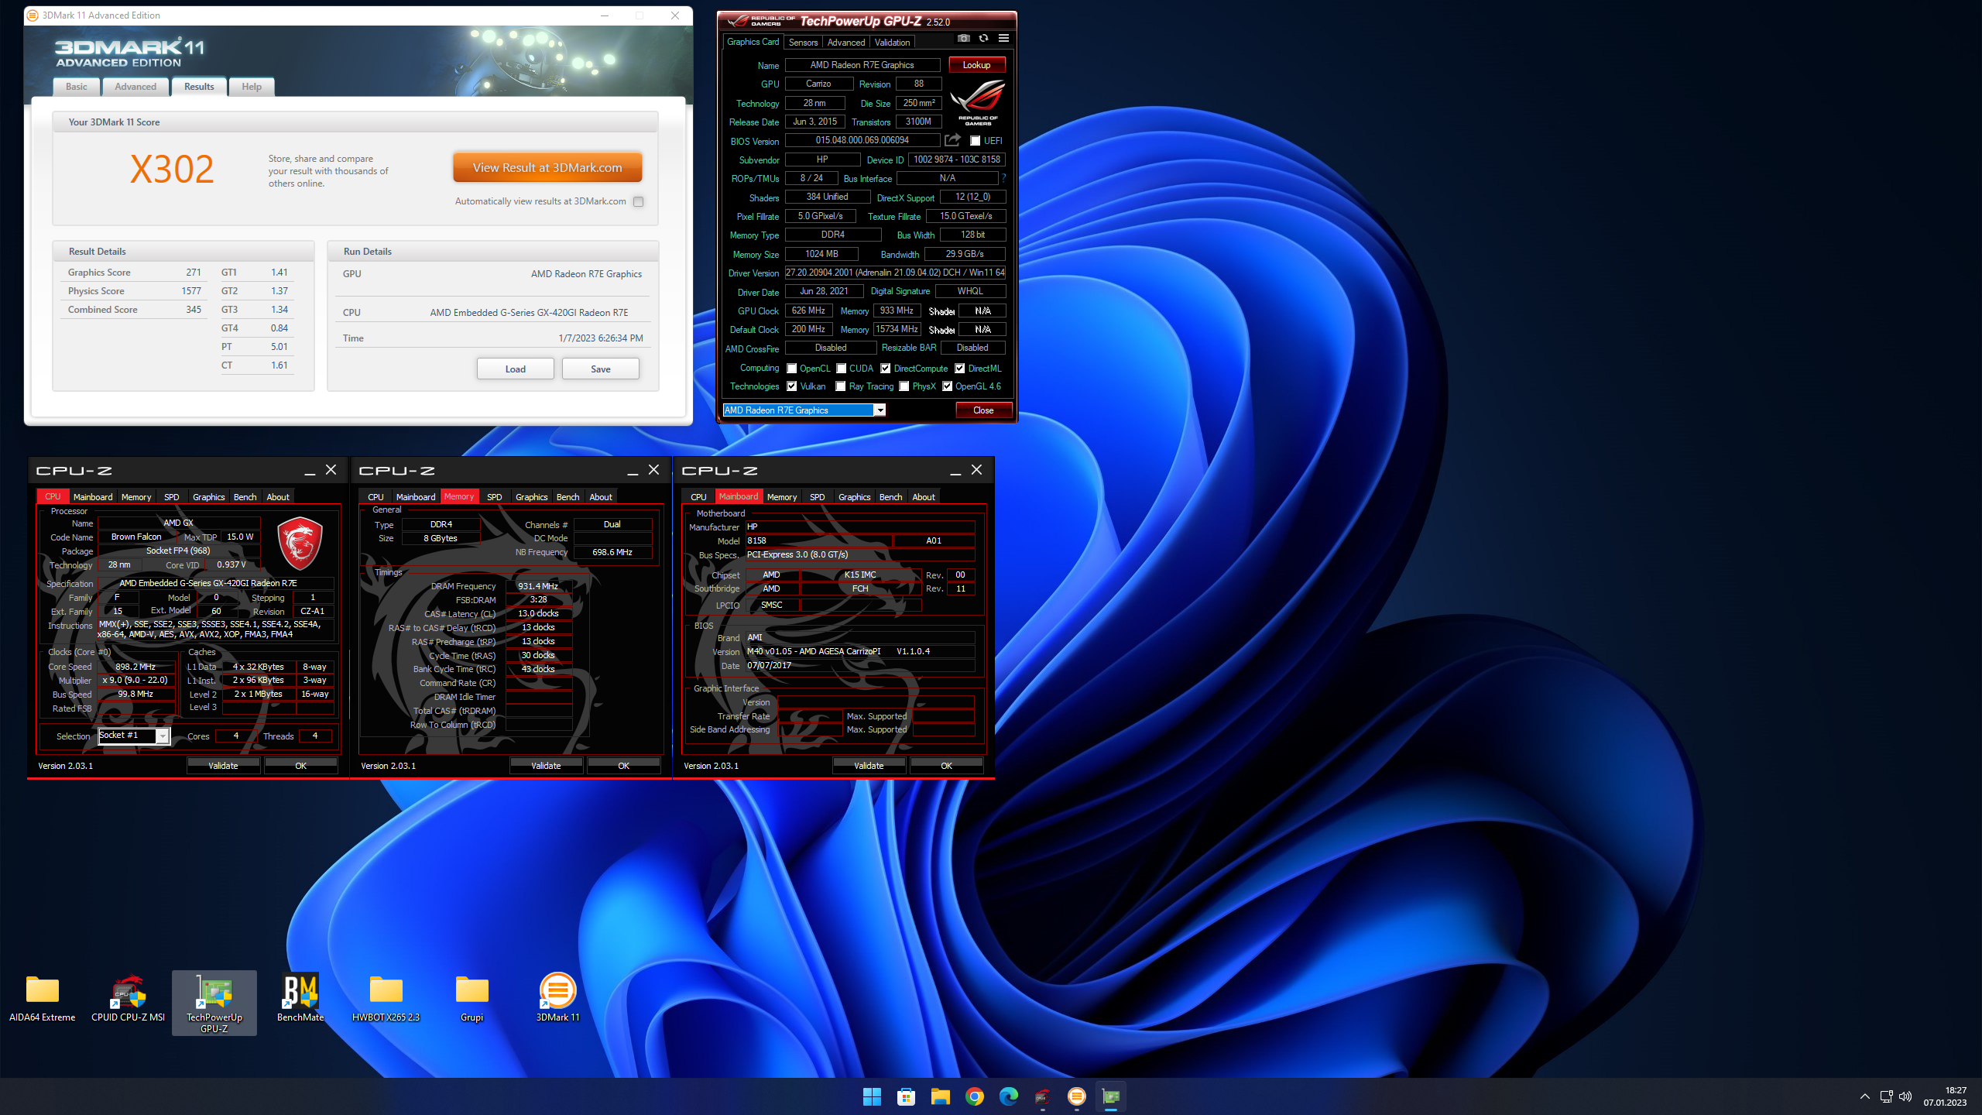Image resolution: width=1982 pixels, height=1115 pixels.
Task: Click the GPU-Z screenshot camera icon
Action: click(963, 39)
